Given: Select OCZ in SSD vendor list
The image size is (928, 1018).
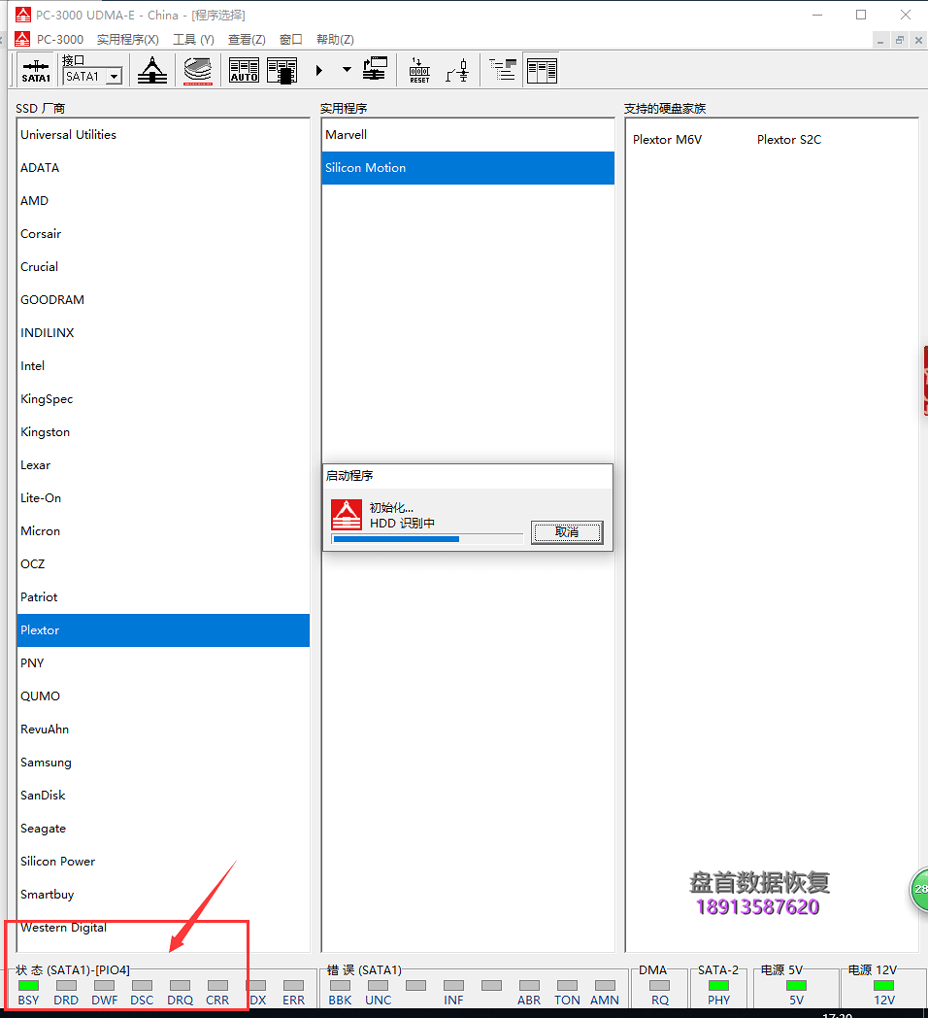Looking at the screenshot, I should click(163, 564).
